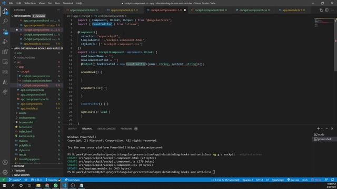Viewport: 337px width, 189px height.
Task: Open the Edit menu
Action: click(x=19, y=3)
